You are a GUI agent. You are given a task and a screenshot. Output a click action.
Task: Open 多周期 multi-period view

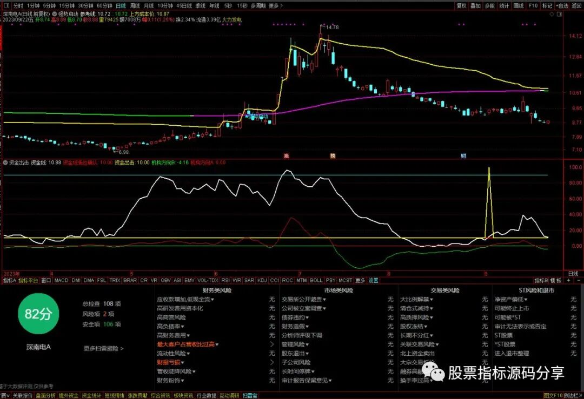258,5
